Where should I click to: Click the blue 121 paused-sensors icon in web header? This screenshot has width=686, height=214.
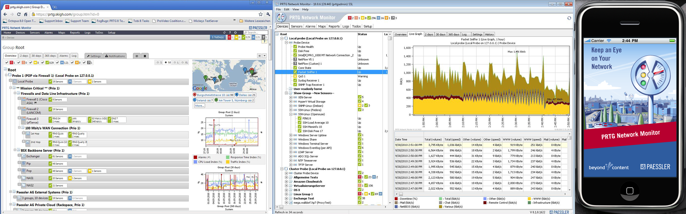coord(253,37)
